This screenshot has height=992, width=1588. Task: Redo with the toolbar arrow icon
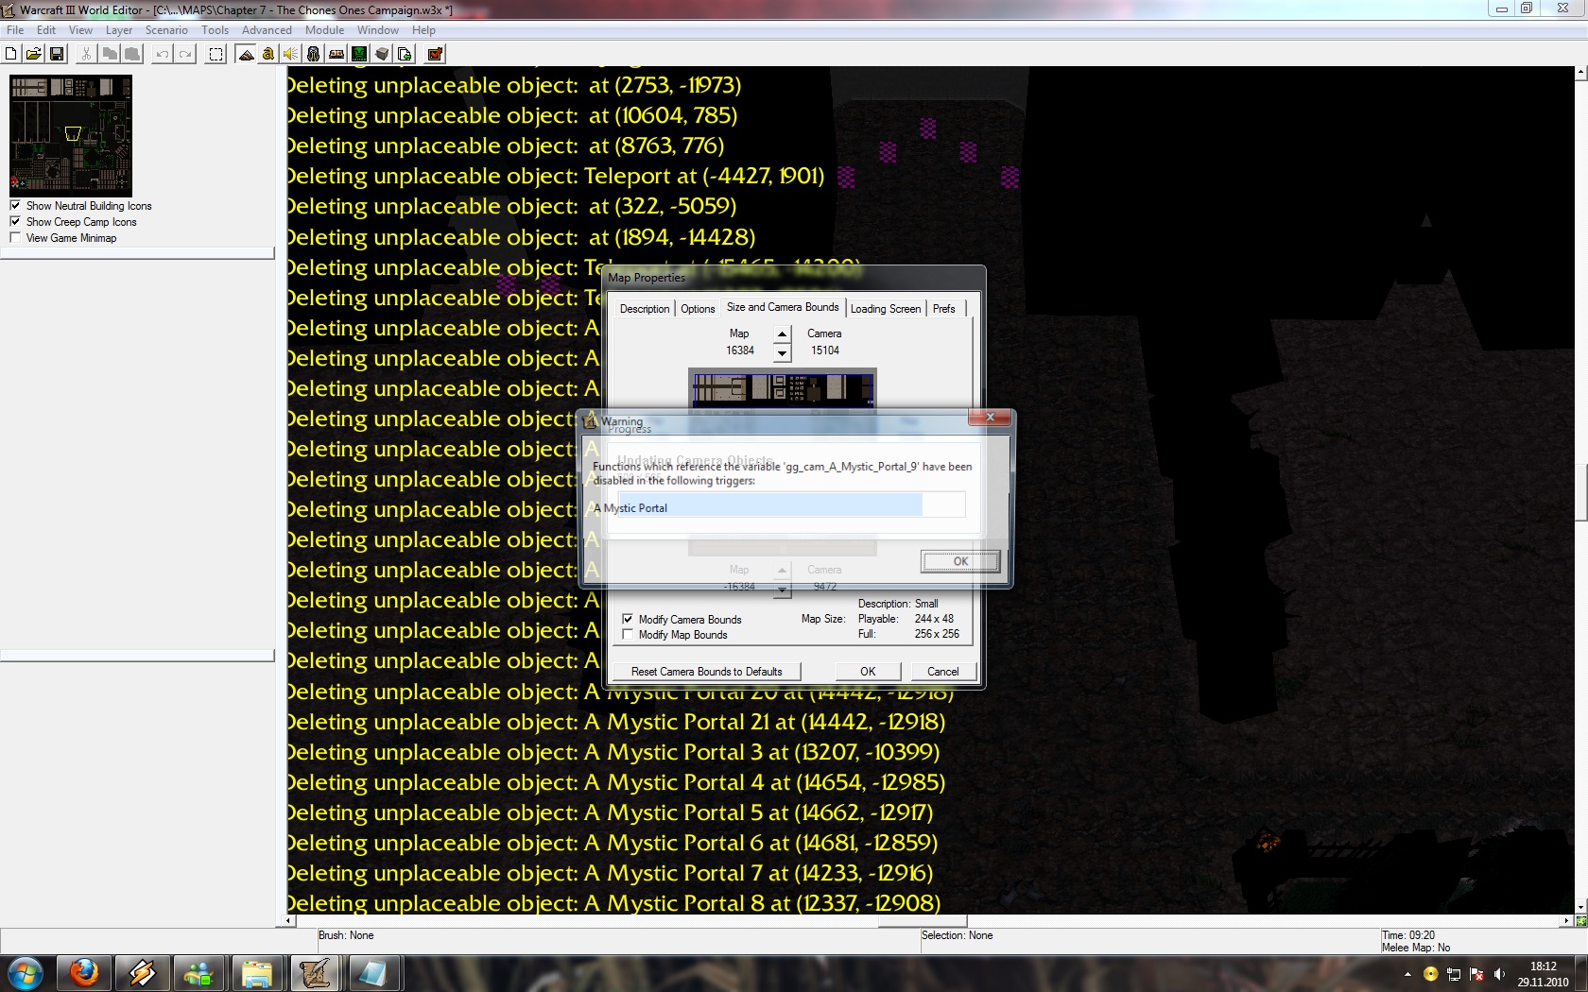click(185, 54)
